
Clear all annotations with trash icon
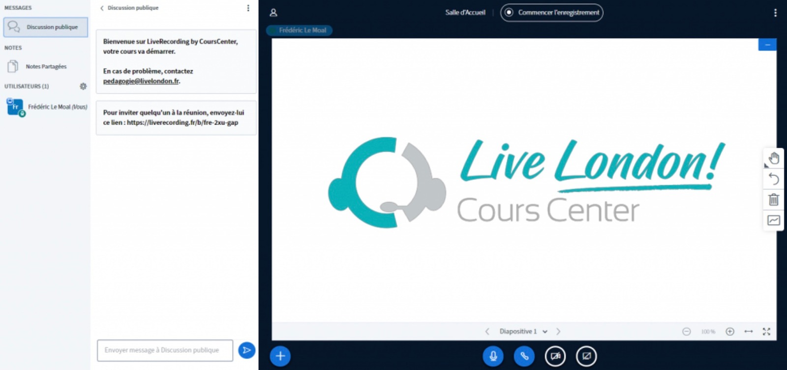pyautogui.click(x=774, y=199)
